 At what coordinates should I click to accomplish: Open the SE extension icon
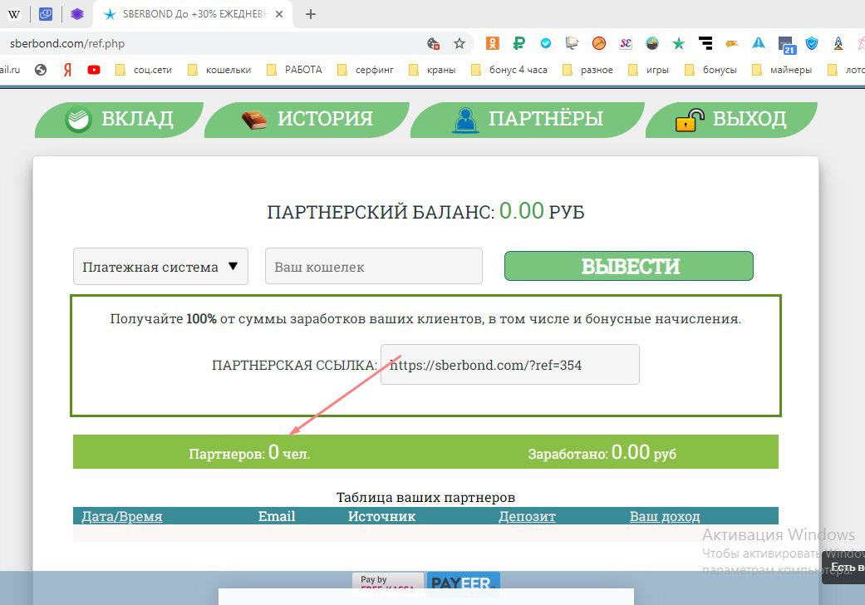(626, 43)
